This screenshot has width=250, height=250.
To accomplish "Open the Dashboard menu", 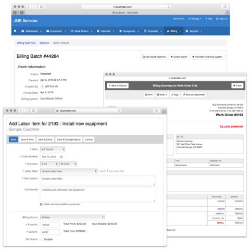I will coord(31,31).
